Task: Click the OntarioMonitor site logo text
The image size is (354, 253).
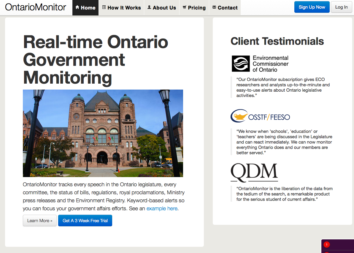Action: tap(35, 7)
